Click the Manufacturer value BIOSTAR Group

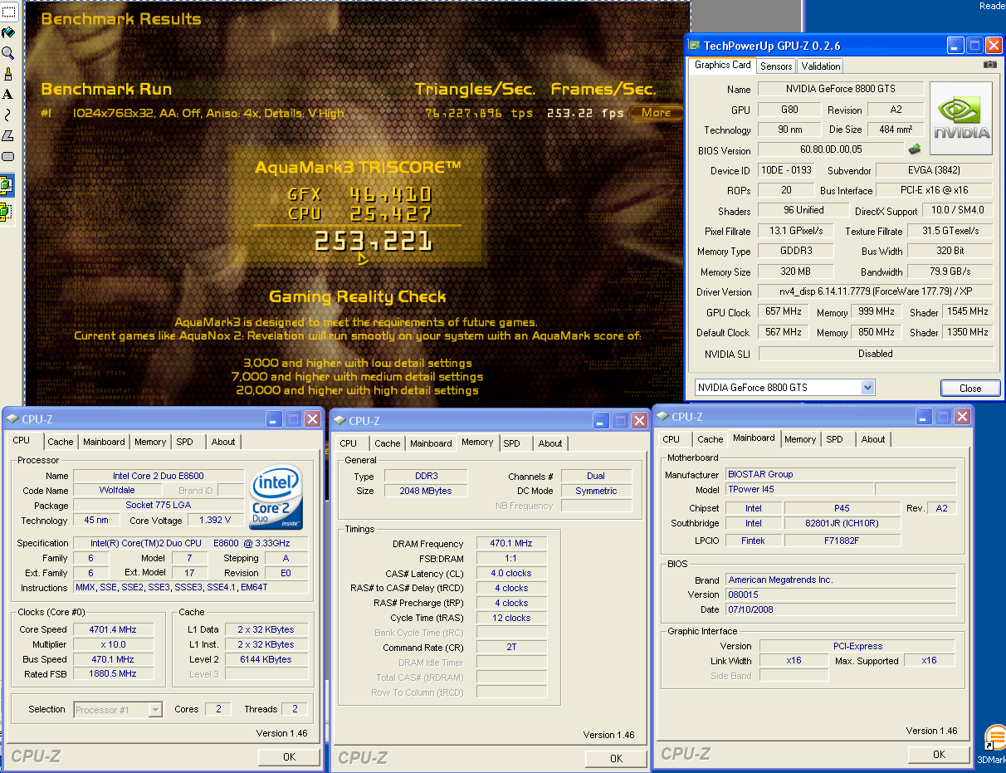point(841,475)
